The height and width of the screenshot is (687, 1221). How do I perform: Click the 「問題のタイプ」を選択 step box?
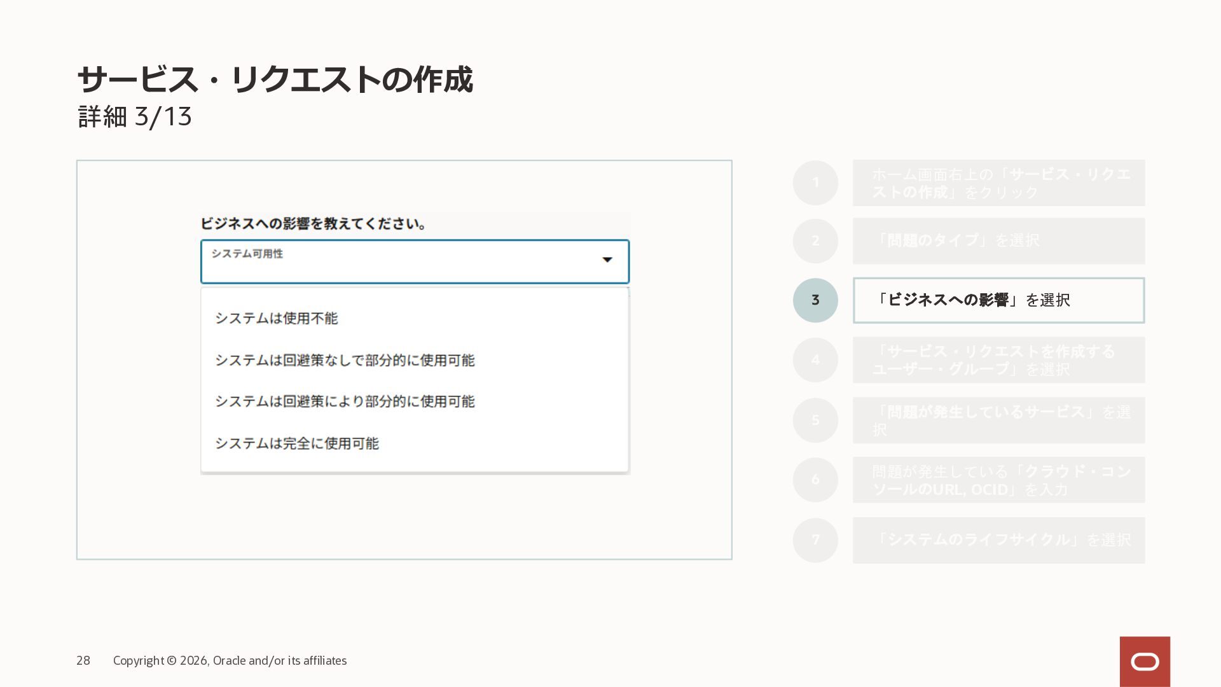pos(998,241)
